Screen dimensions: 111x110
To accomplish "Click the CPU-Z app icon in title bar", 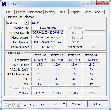I will tap(4, 4).
